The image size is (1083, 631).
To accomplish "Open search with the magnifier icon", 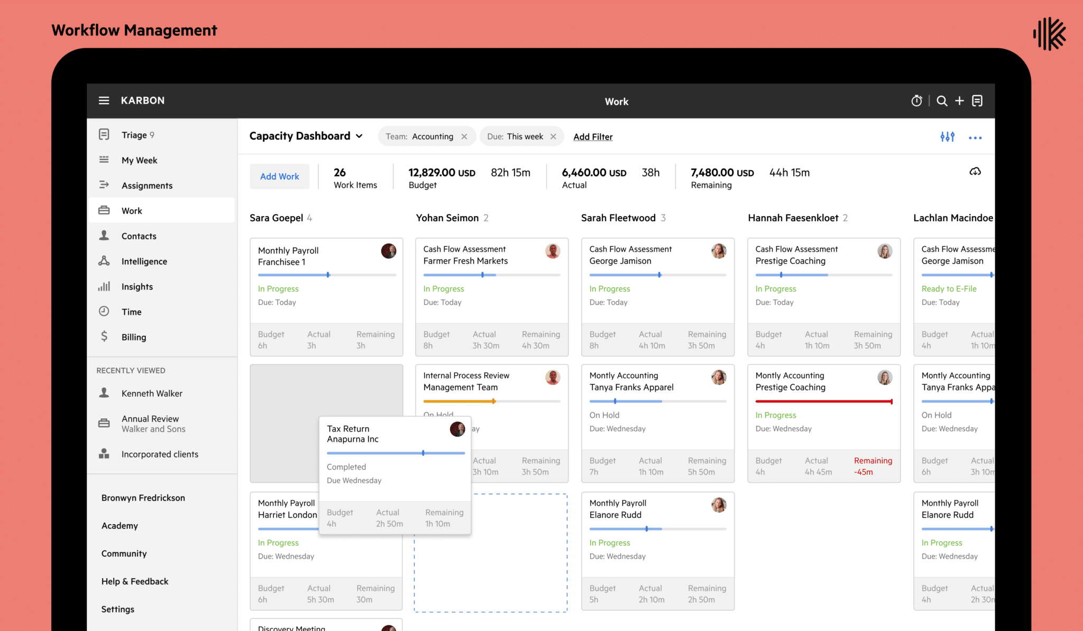I will coord(942,100).
